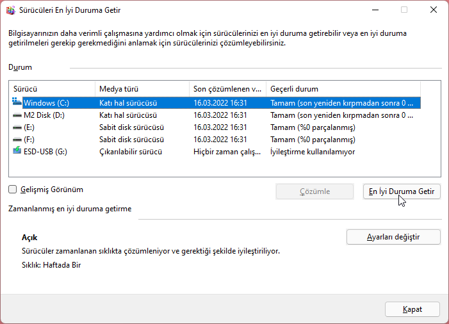Screen dimensions: 449x324
Task: Sort by the Sürücü column header
Action: tap(52, 89)
